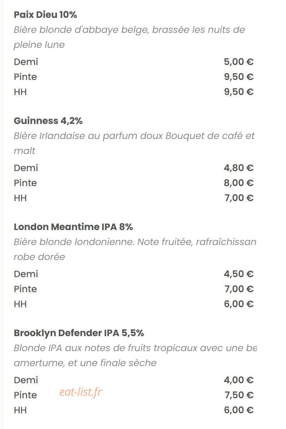Image resolution: width=286 pixels, height=429 pixels.
Task: Select the Guinness HH 7,00 € price
Action: [x=239, y=198]
